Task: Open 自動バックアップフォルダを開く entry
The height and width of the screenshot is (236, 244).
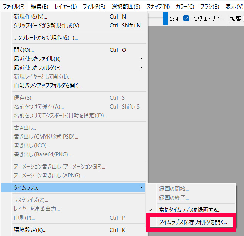Action: click(x=48, y=85)
